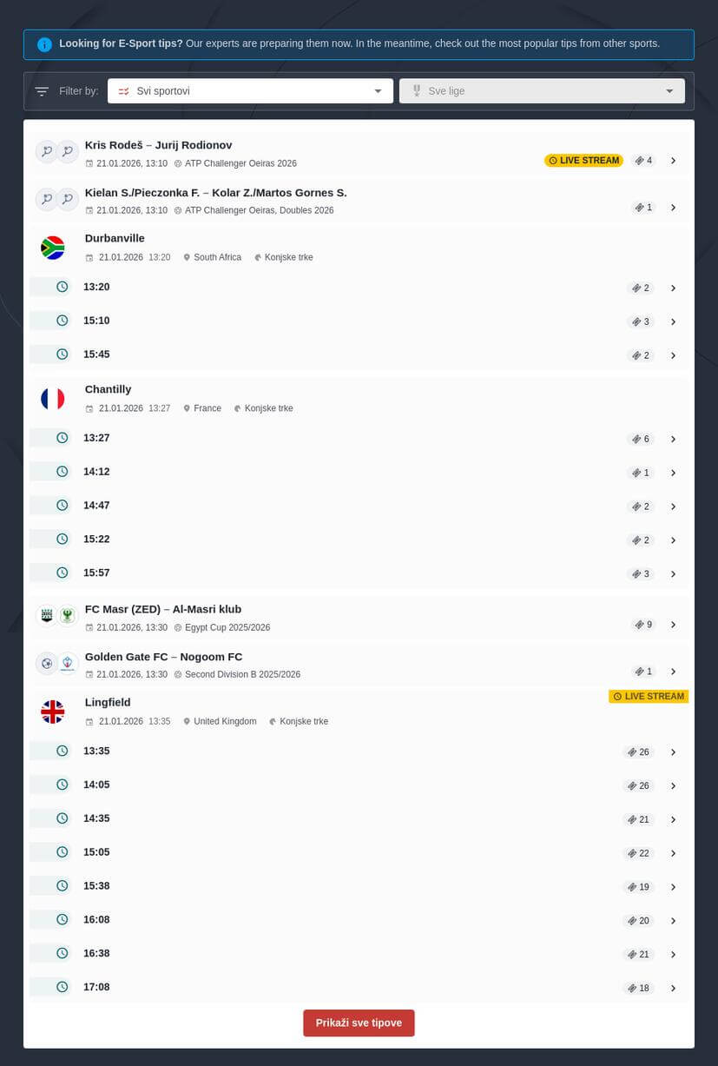
Task: Click the Golden Gate FC club logo
Action: (x=46, y=662)
